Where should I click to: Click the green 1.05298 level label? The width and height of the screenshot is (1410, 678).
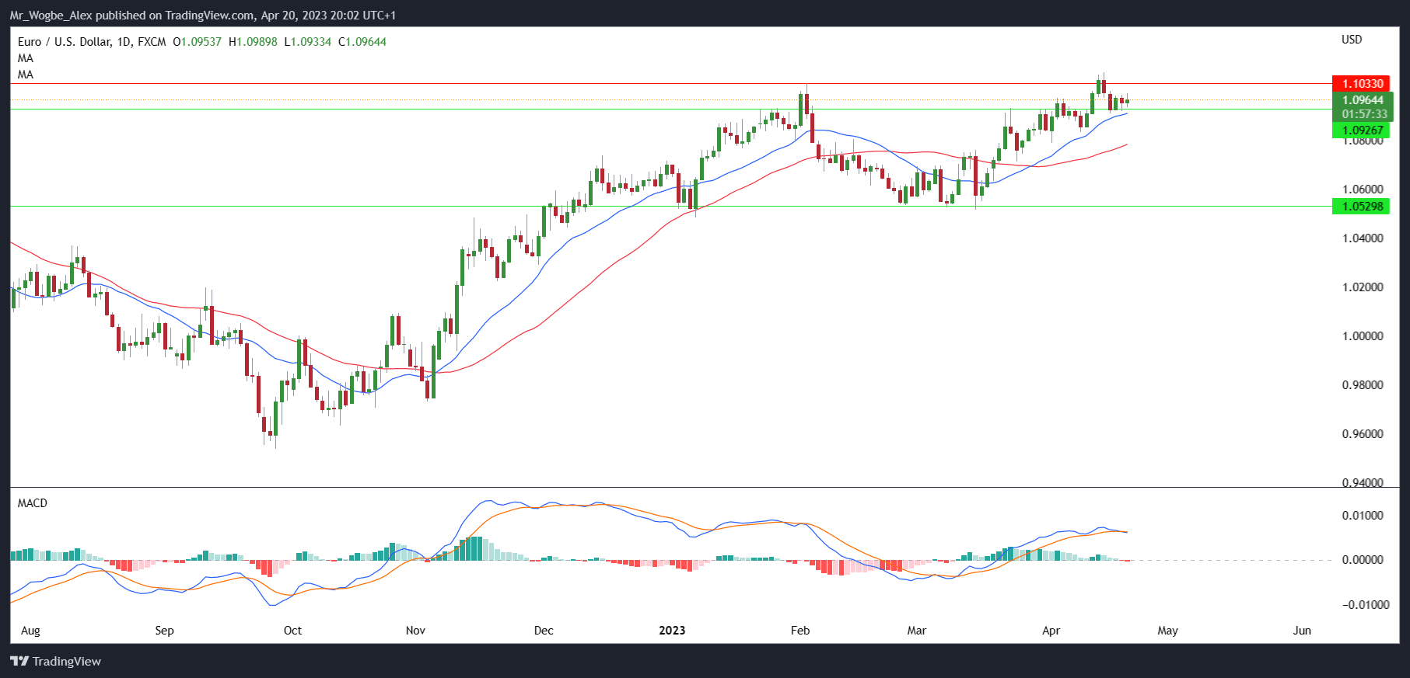pyautogui.click(x=1361, y=207)
